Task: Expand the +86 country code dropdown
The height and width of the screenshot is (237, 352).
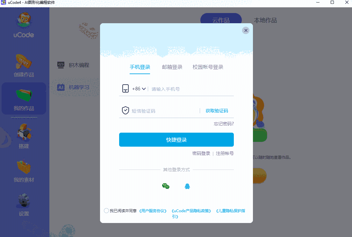Action: [139, 89]
